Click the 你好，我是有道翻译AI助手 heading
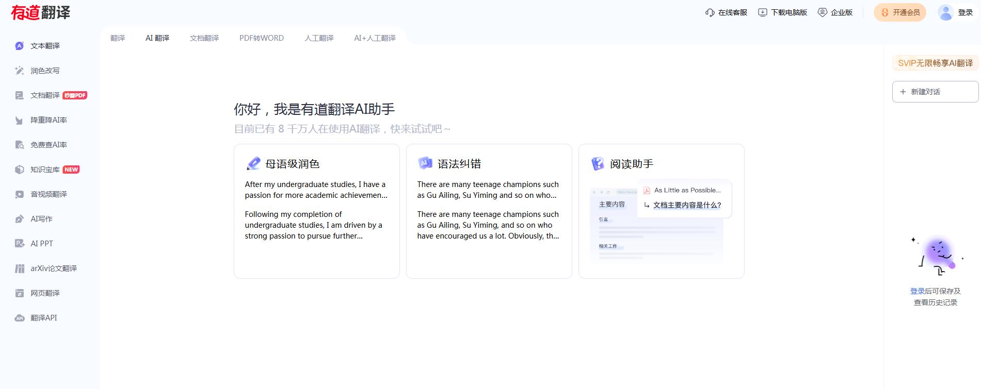Screen dimensions: 981x389 (314, 109)
